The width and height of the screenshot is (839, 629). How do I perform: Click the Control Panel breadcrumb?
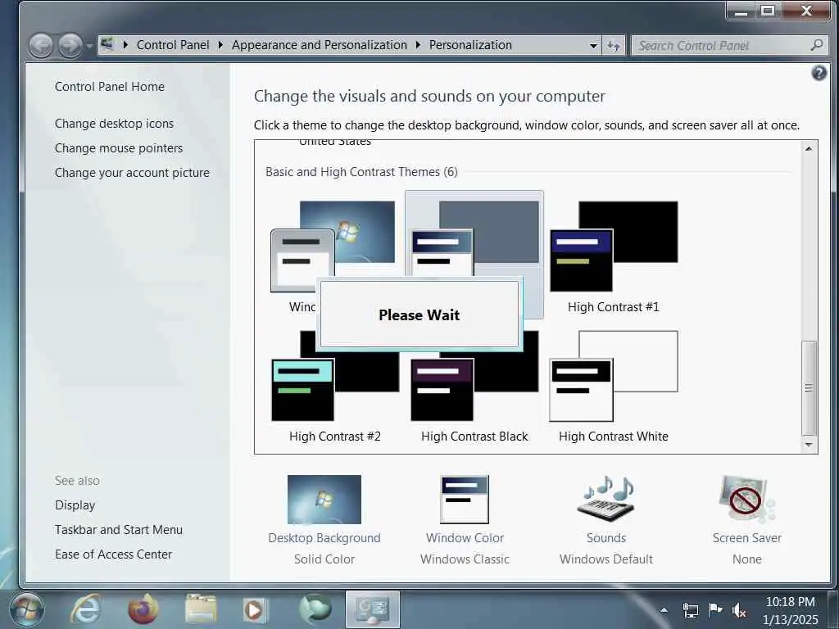(173, 45)
